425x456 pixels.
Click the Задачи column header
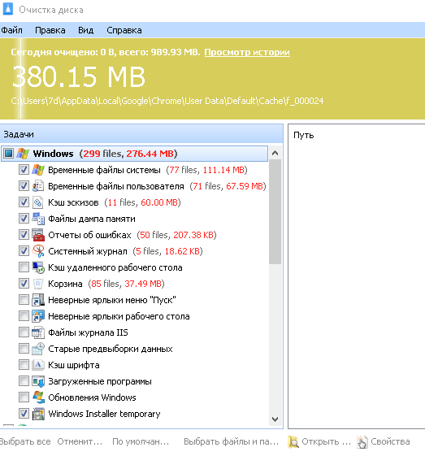pos(141,134)
